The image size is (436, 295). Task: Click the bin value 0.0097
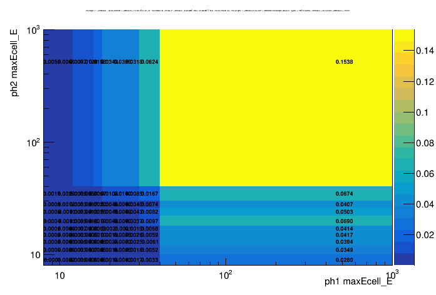click(150, 221)
